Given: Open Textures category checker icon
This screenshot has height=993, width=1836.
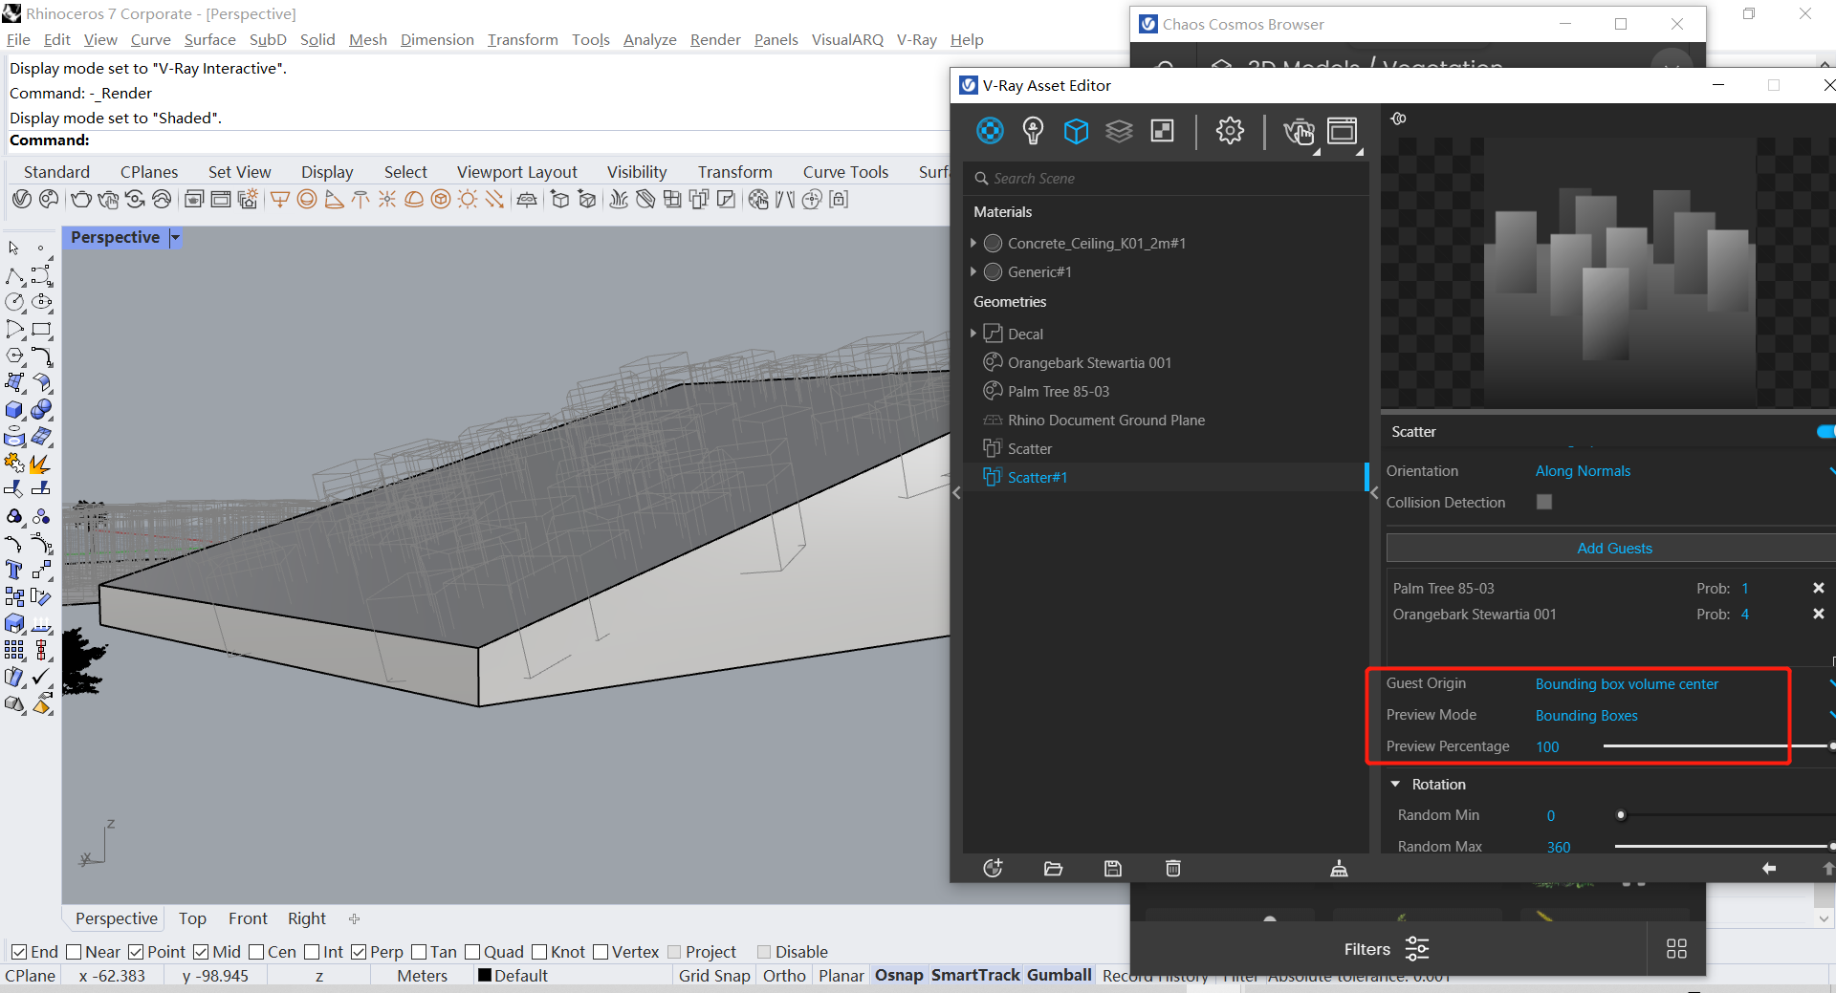Looking at the screenshot, I should pos(1162,131).
